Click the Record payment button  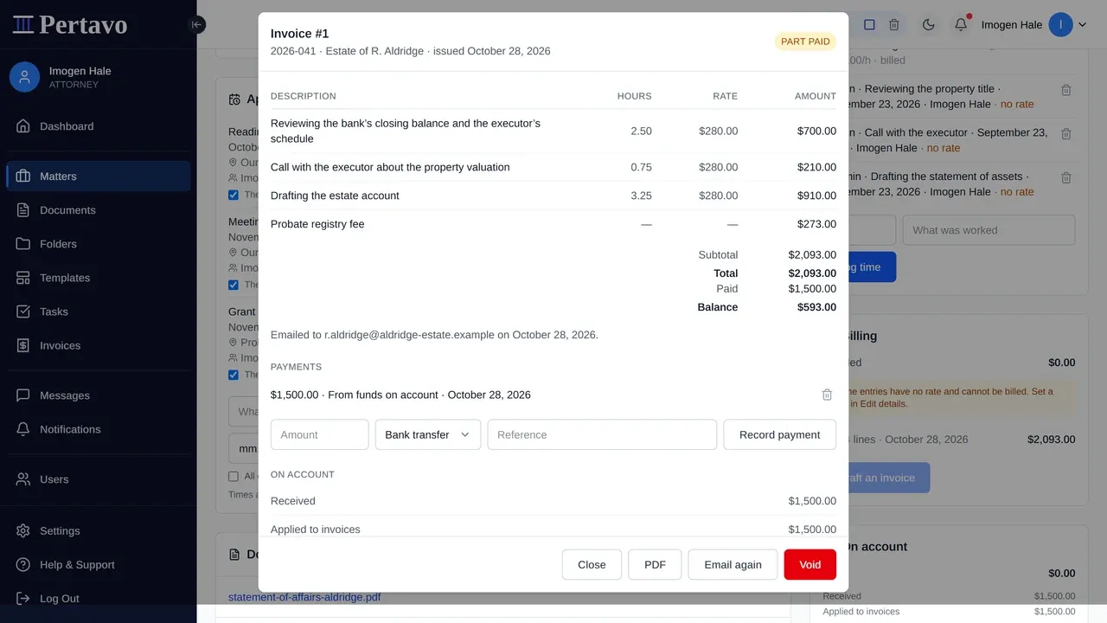(x=779, y=434)
